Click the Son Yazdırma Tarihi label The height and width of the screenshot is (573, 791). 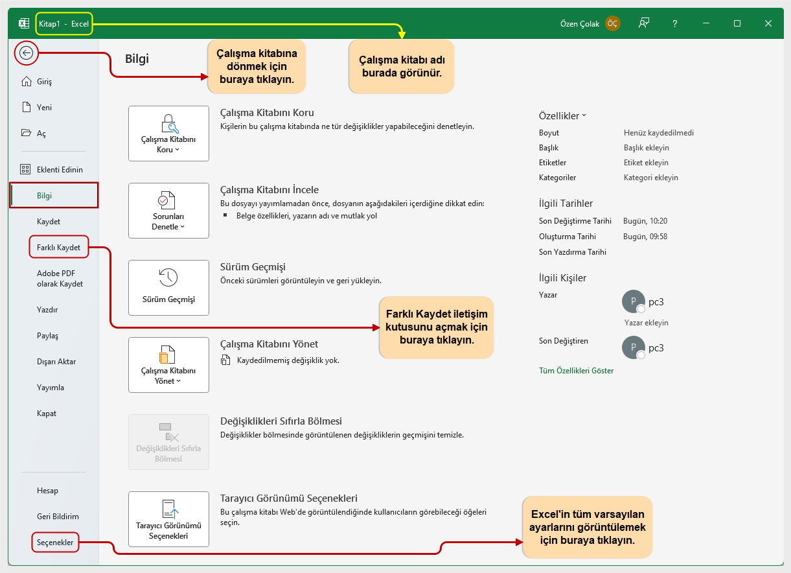pos(573,252)
